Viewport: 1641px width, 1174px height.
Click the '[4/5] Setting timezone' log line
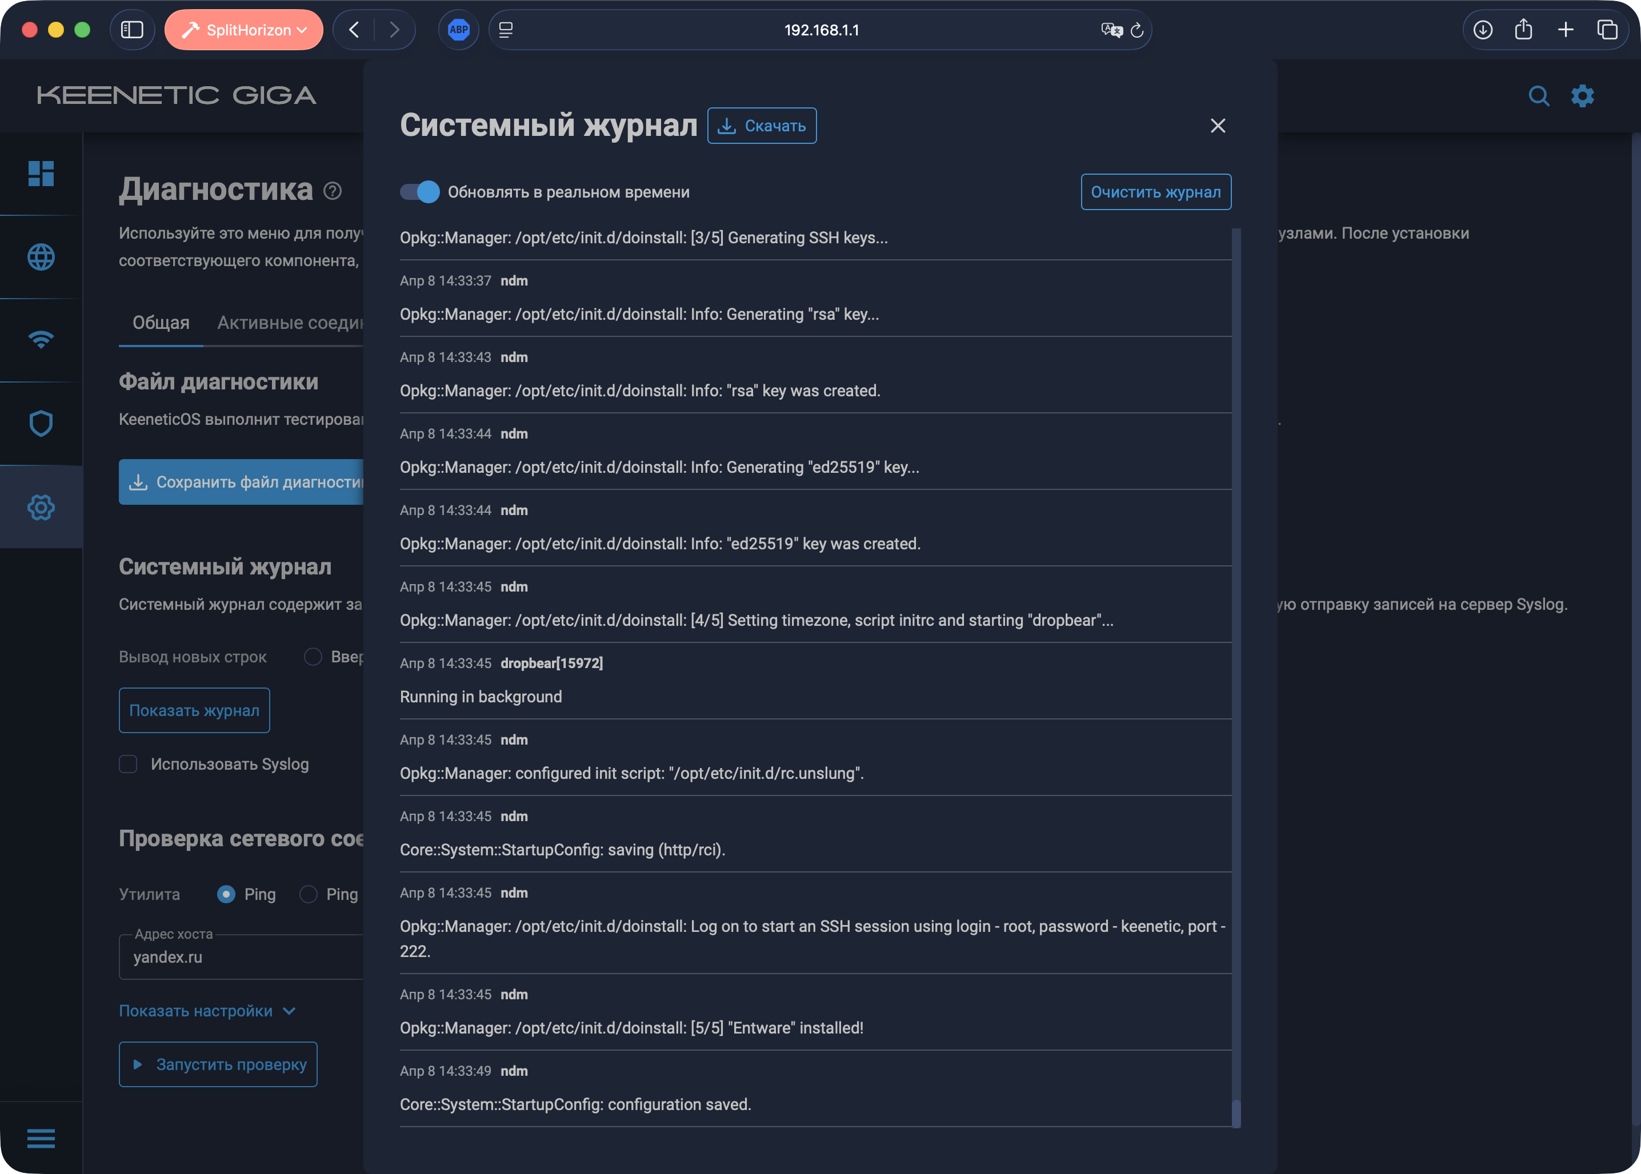pyautogui.click(x=757, y=620)
